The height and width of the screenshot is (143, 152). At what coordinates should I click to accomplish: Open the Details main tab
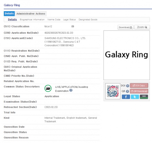point(9,14)
